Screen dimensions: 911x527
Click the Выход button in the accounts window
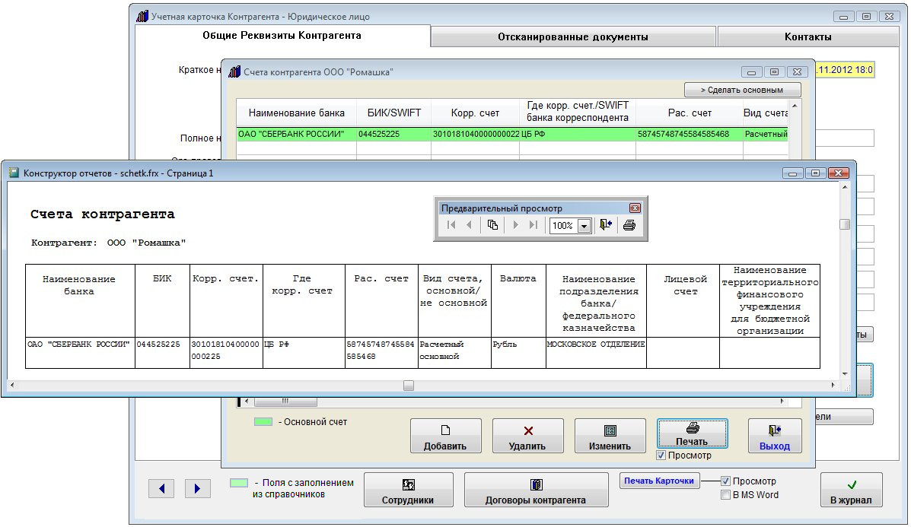(774, 437)
